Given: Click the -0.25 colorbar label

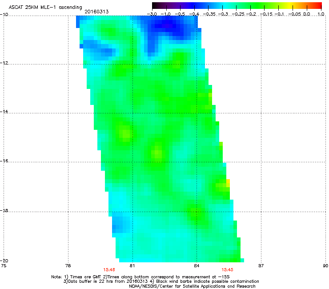Looking at the screenshot, I should pos(237,14).
